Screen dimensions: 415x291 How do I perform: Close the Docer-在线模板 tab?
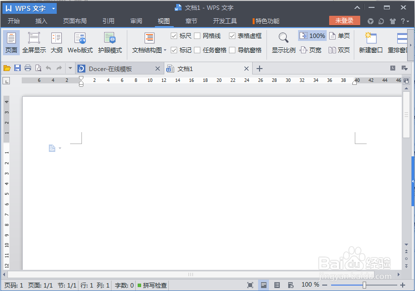[x=158, y=69]
